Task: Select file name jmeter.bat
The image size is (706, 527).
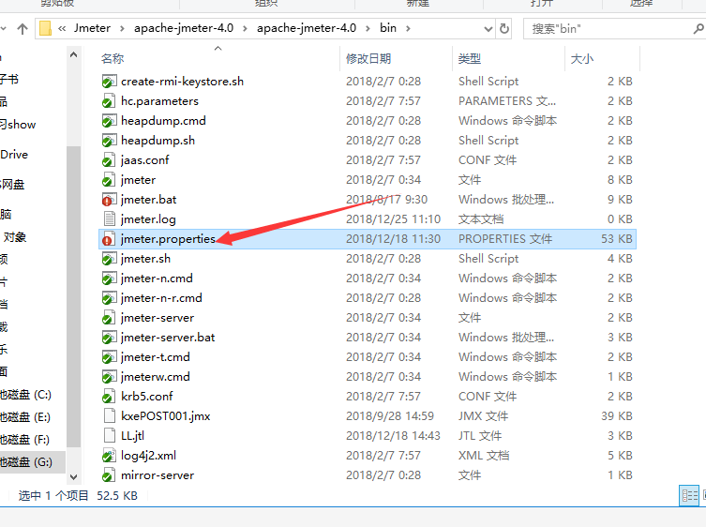Action: click(148, 200)
